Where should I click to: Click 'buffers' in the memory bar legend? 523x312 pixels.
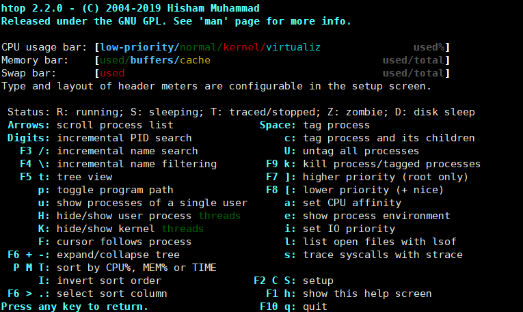pyautogui.click(x=152, y=60)
